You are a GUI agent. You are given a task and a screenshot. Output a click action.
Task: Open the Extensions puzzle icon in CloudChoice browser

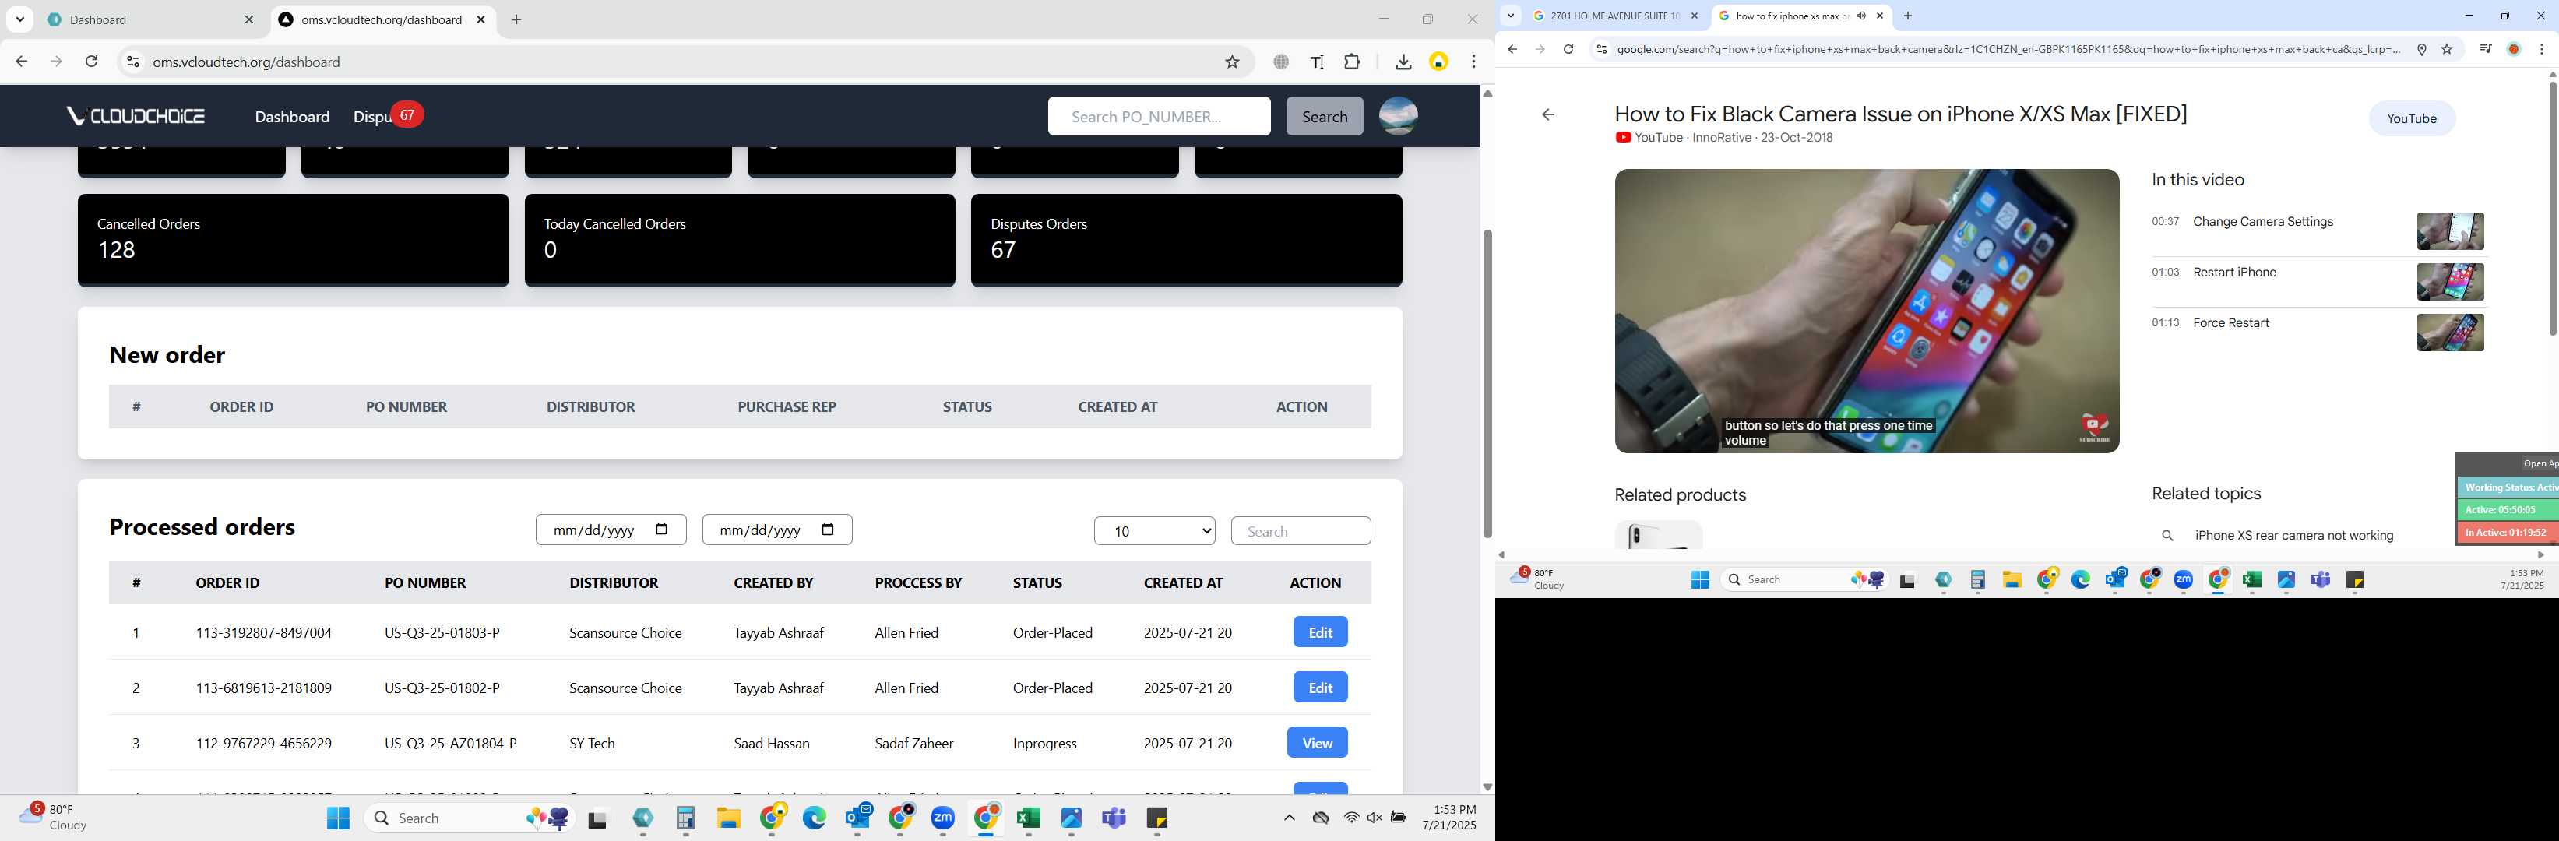click(1352, 62)
